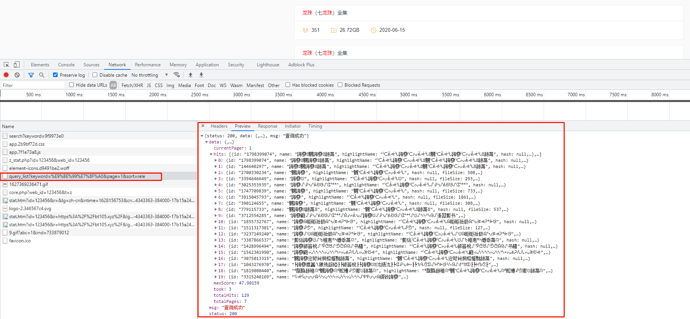Image resolution: width=690 pixels, height=319 pixels.
Task: Click the export HAR download icon
Action: pyautogui.click(x=201, y=75)
